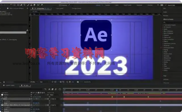Switch to the Default workspace
This screenshot has height=112, width=182.
[98, 5]
